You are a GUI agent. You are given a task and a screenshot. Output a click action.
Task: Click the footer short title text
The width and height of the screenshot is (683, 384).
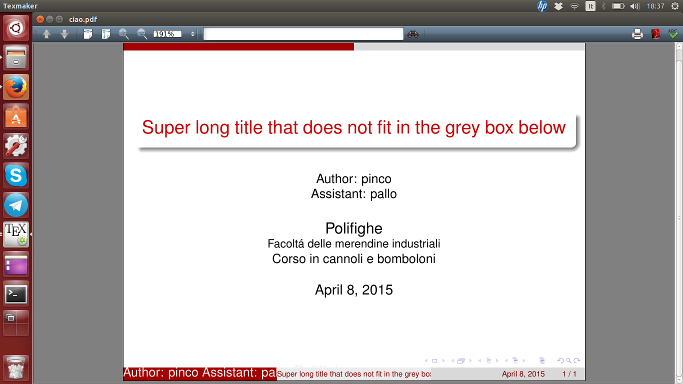click(354, 374)
